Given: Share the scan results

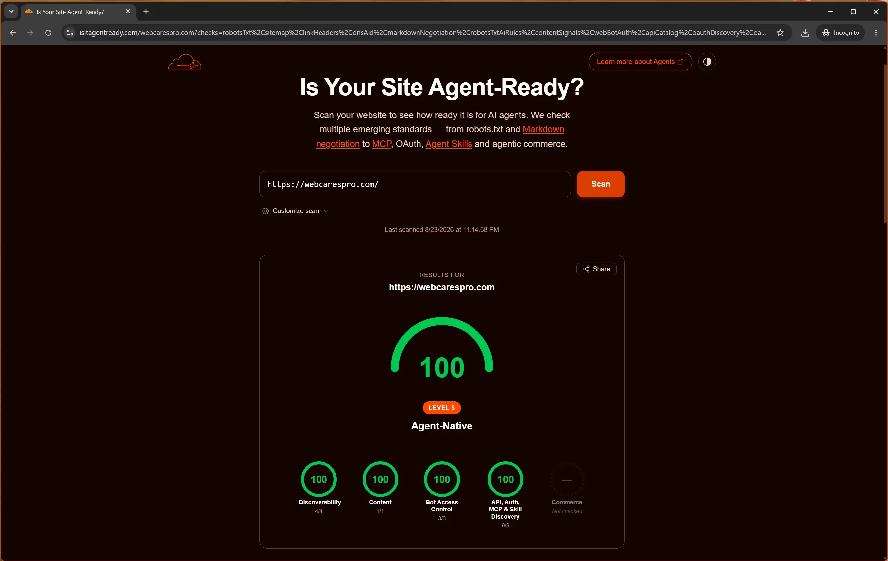Looking at the screenshot, I should coord(596,269).
